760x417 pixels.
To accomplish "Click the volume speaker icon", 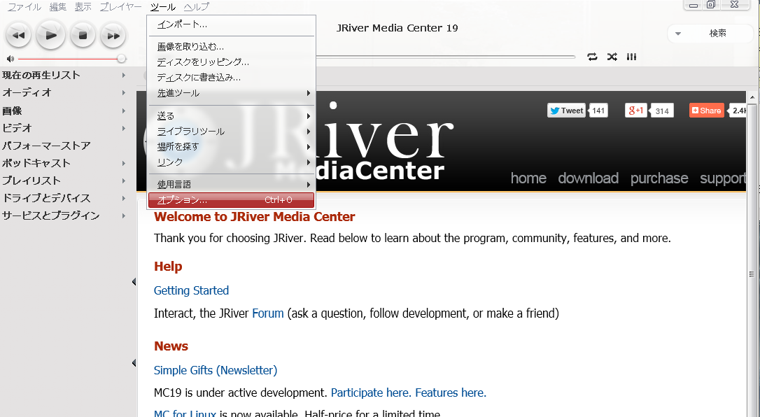I will [x=10, y=59].
